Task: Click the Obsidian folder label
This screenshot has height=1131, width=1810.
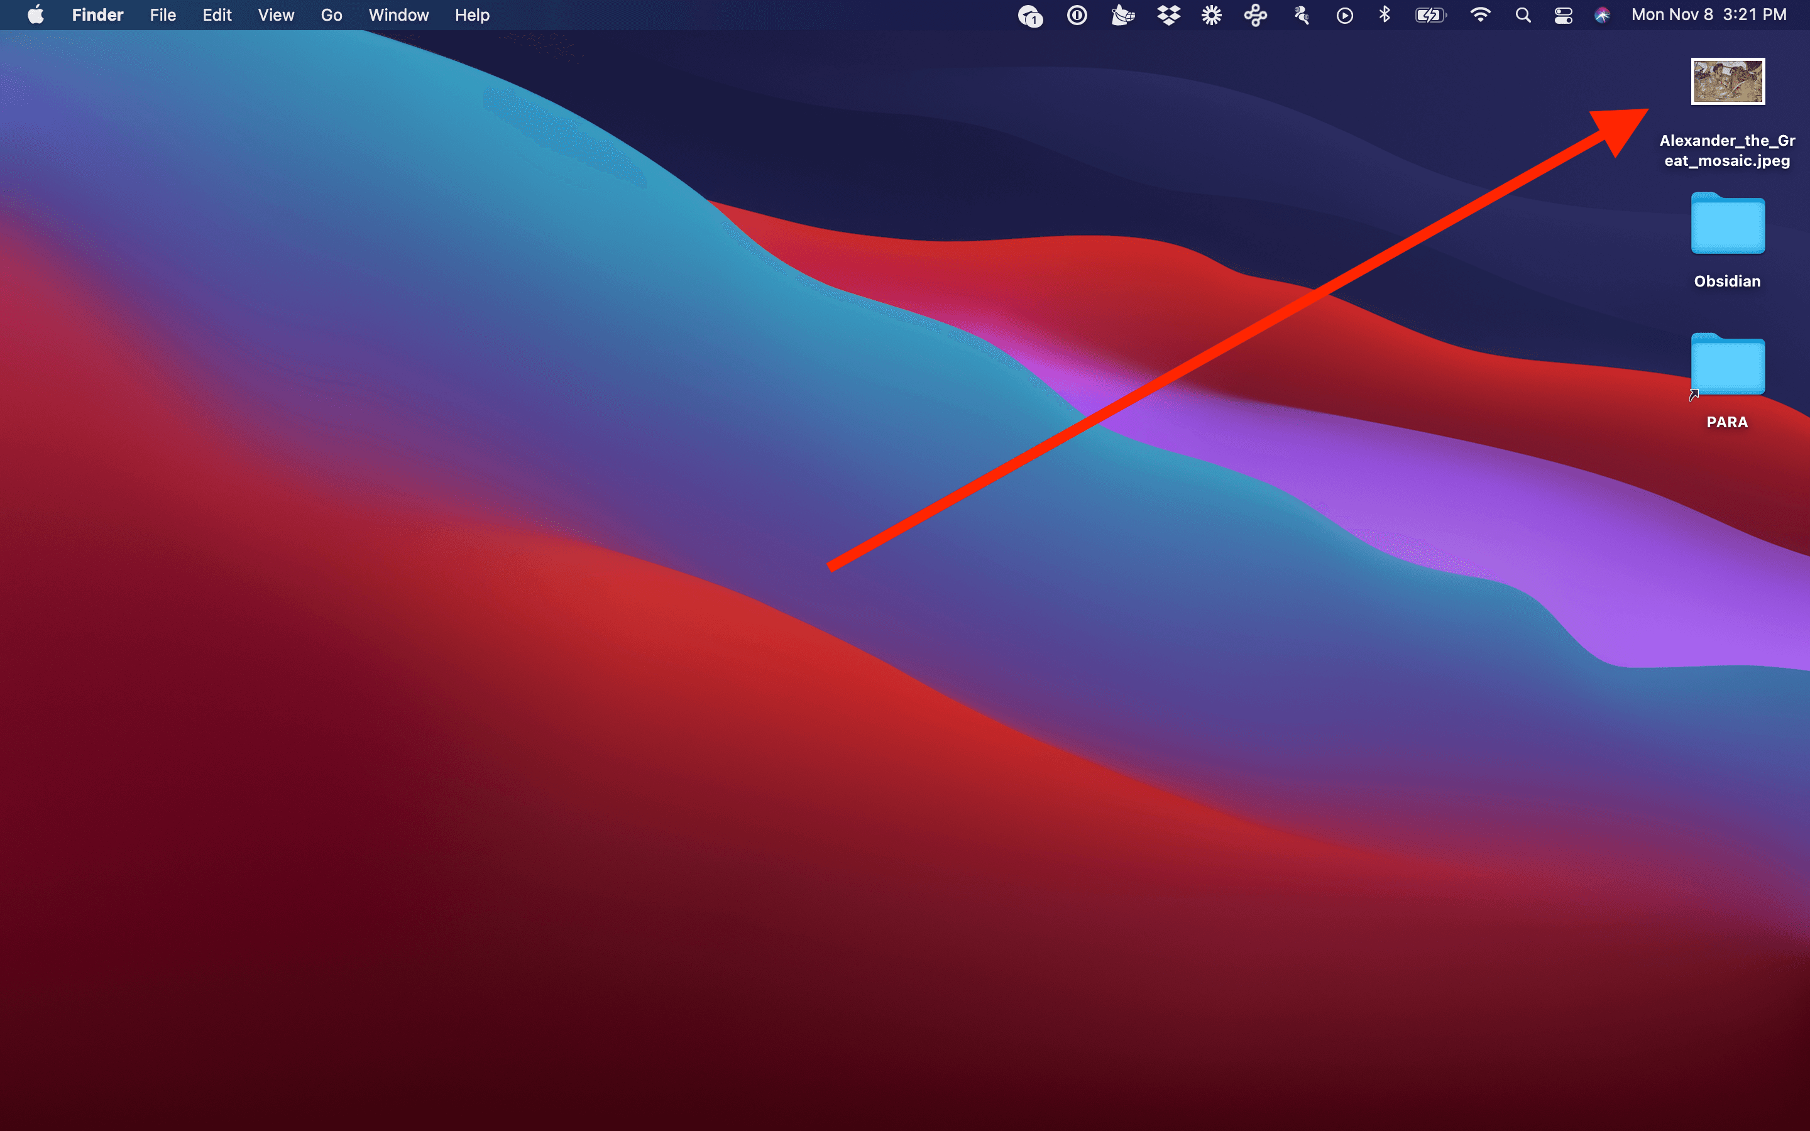Action: pos(1727,281)
